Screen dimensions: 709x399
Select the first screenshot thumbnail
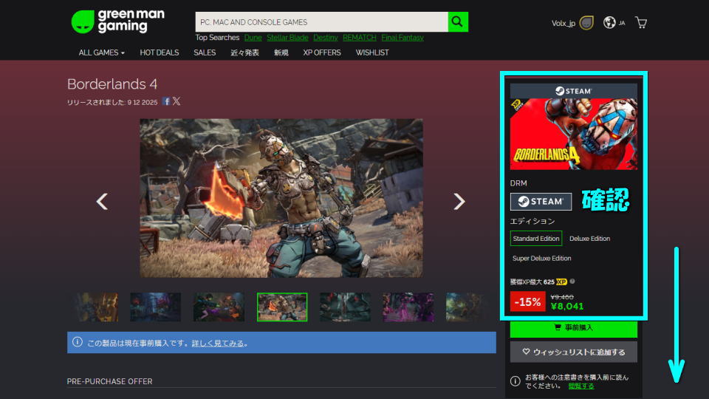96,307
